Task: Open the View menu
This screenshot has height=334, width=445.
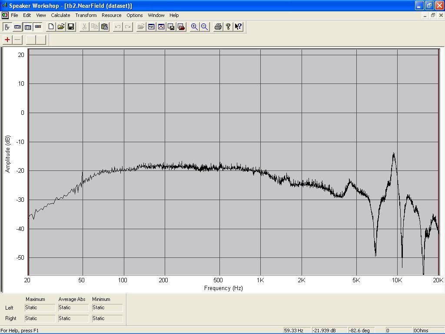Action: click(41, 15)
